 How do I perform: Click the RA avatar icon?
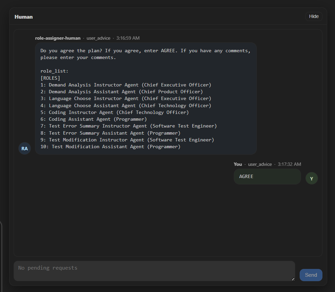(24, 149)
